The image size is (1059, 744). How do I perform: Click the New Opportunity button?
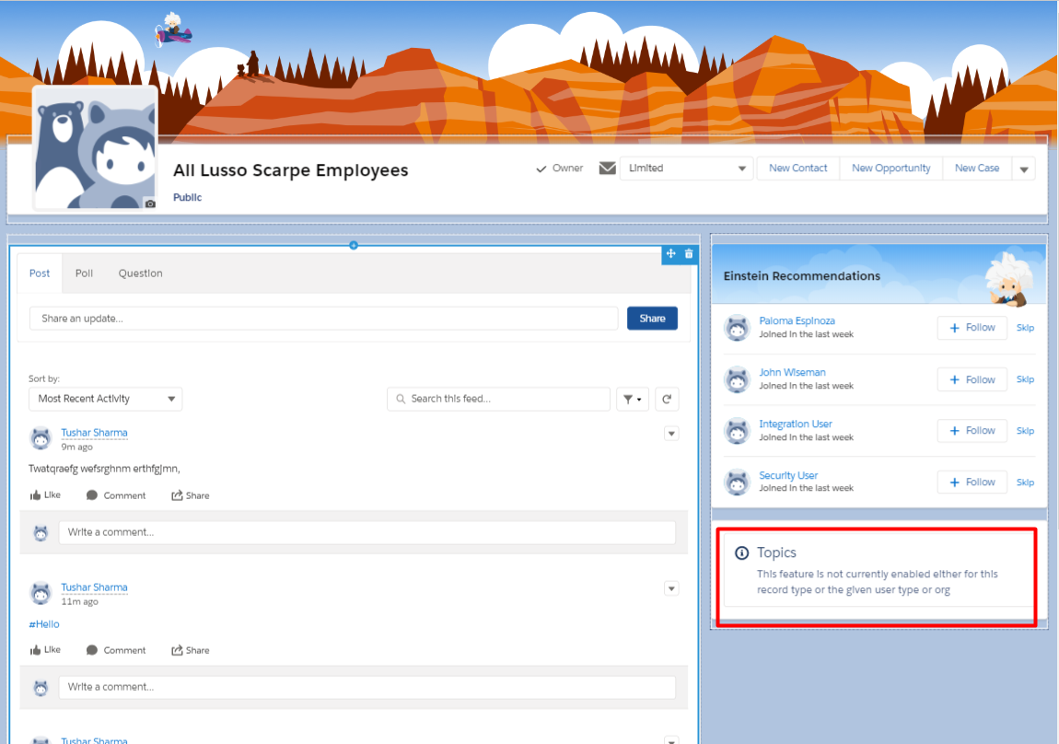point(890,169)
